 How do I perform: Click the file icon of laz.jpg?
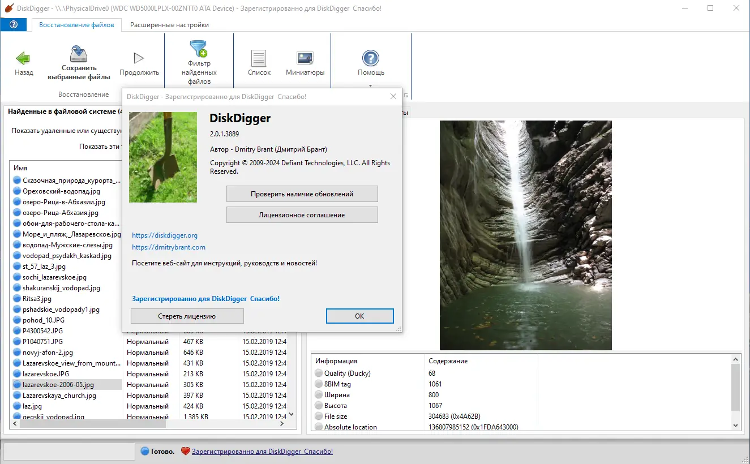17,406
